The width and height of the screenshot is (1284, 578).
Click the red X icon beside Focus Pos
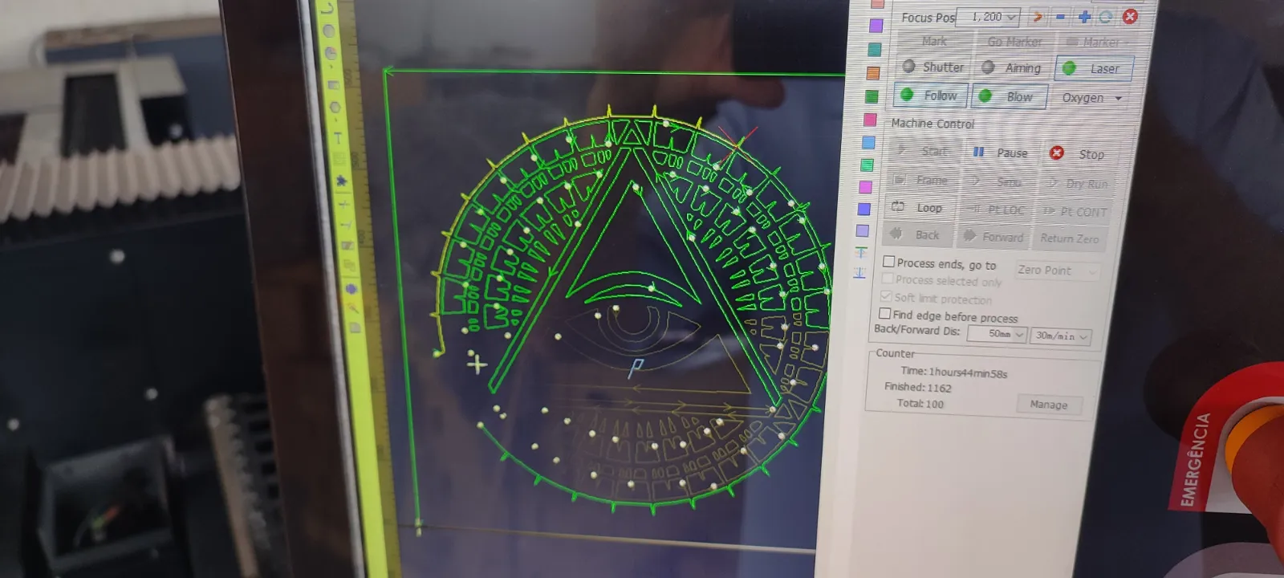(1130, 16)
